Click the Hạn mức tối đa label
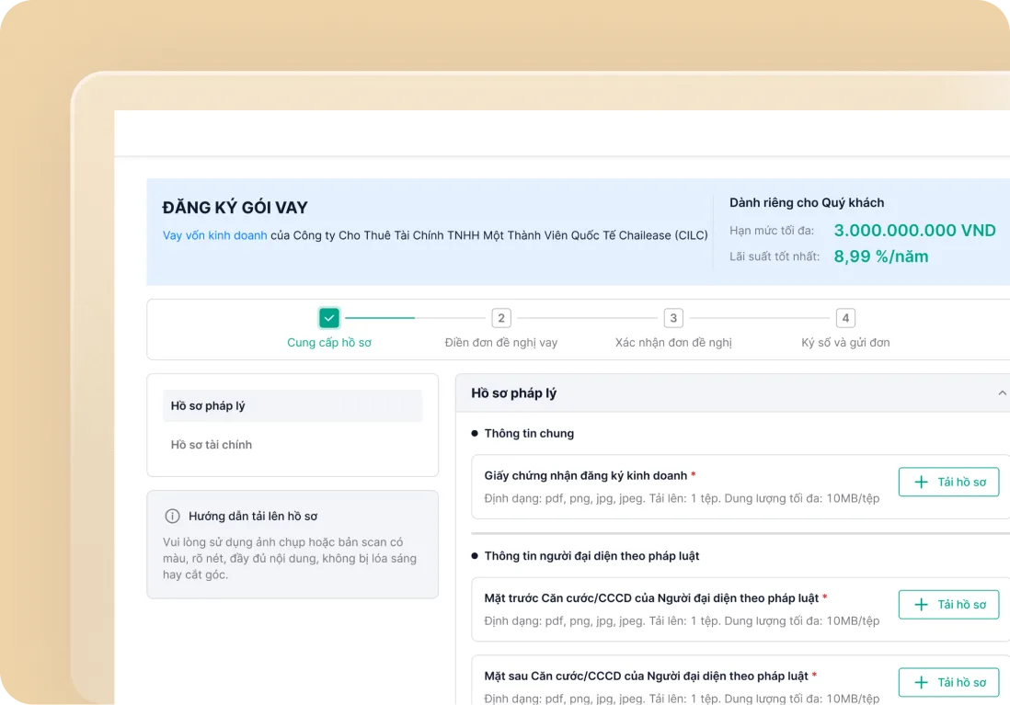1010x705 pixels. pyautogui.click(x=772, y=231)
